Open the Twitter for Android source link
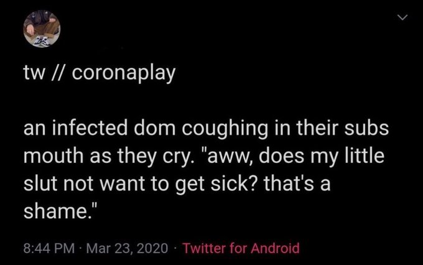Screen dimensions: 423x265 tap(241, 248)
